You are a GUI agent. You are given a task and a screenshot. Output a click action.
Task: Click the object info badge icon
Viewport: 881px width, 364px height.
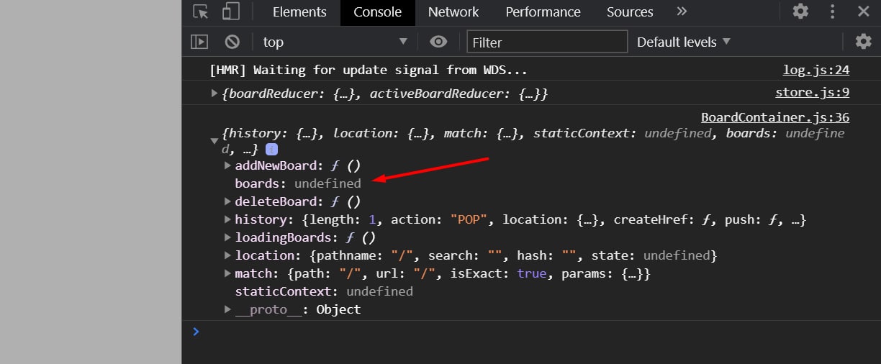pyautogui.click(x=271, y=150)
